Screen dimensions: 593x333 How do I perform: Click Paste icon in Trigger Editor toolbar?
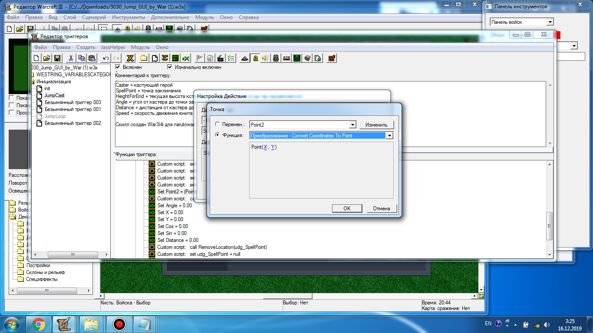tap(92, 58)
